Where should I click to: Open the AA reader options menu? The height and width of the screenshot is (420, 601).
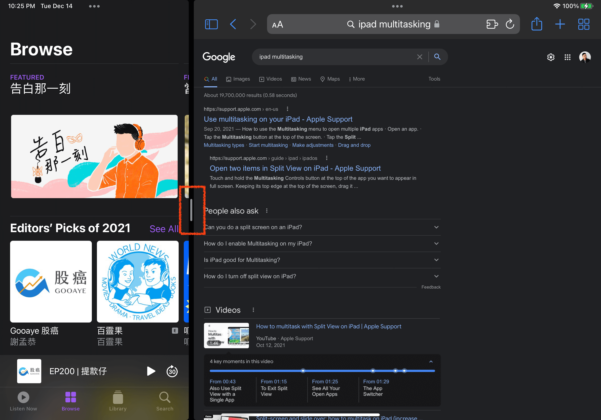pyautogui.click(x=277, y=25)
